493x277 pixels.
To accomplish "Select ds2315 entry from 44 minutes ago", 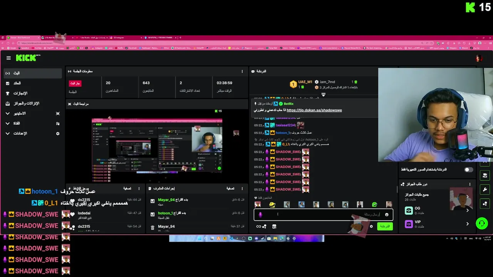I will [x=106, y=201].
